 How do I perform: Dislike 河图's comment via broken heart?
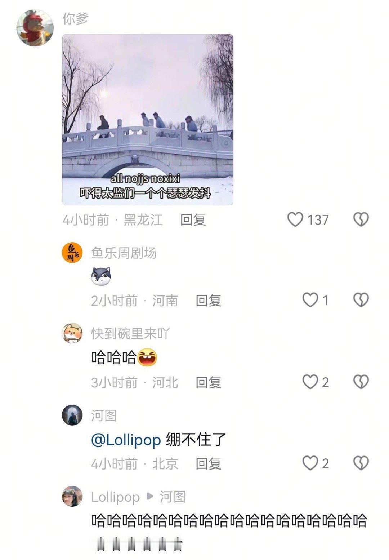point(361,463)
